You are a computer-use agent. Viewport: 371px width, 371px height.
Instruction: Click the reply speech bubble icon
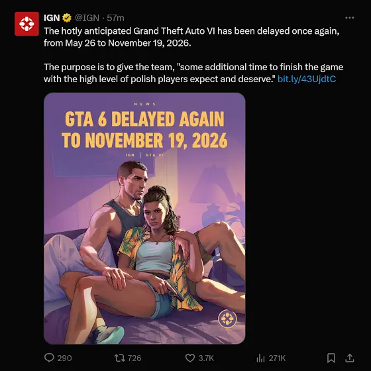coord(49,358)
